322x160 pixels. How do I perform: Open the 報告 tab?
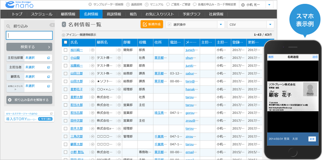pyautogui.click(x=133, y=14)
